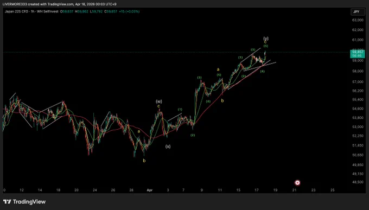Click the 54,600 price axis label
The width and height of the screenshot is (369, 210).
358,109
